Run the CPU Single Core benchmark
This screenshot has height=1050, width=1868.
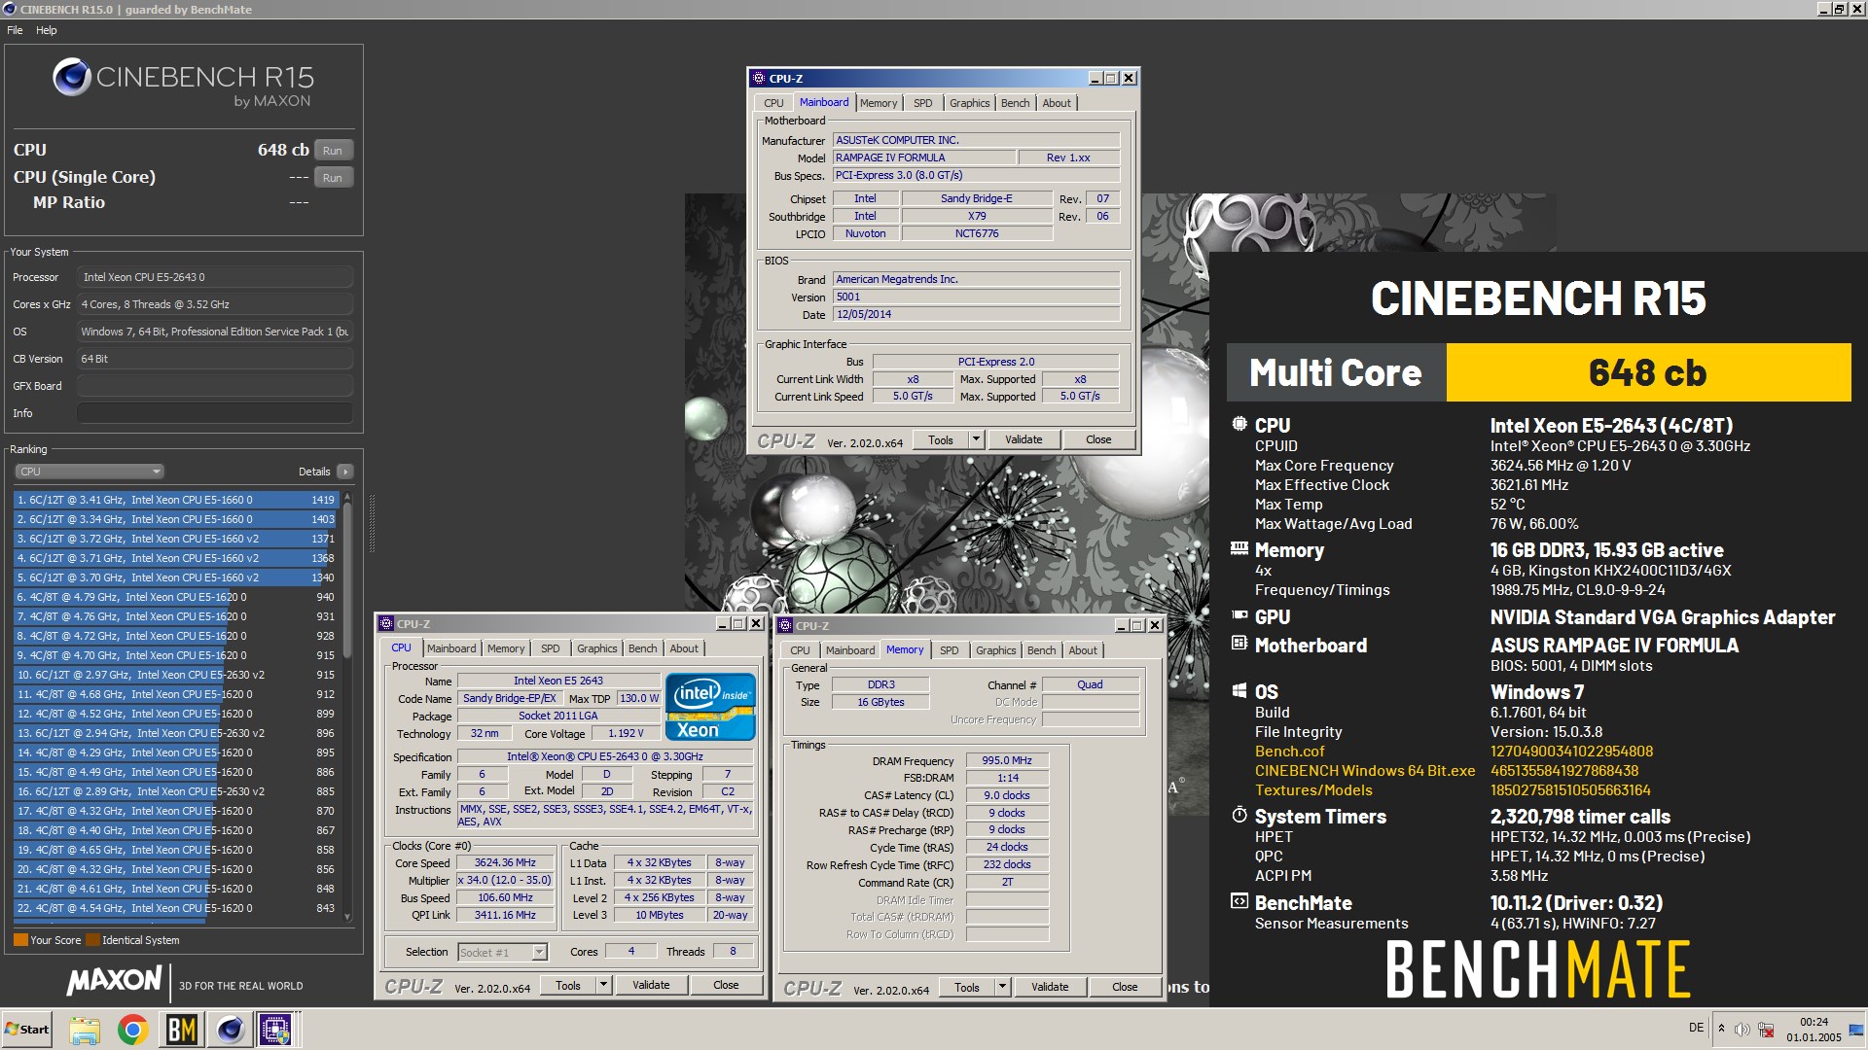[333, 178]
